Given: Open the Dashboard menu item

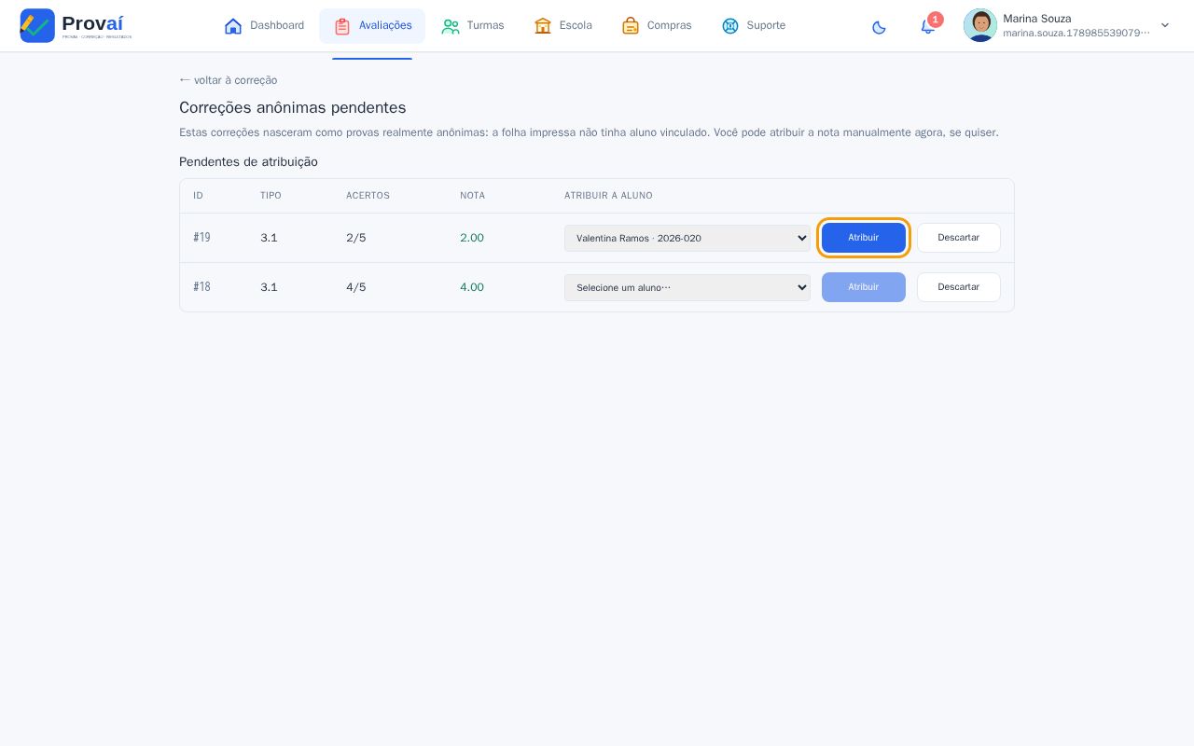Looking at the screenshot, I should pyautogui.click(x=265, y=26).
